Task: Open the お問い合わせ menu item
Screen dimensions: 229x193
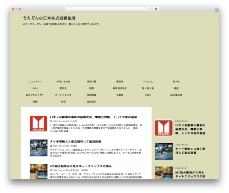Action: point(63,82)
